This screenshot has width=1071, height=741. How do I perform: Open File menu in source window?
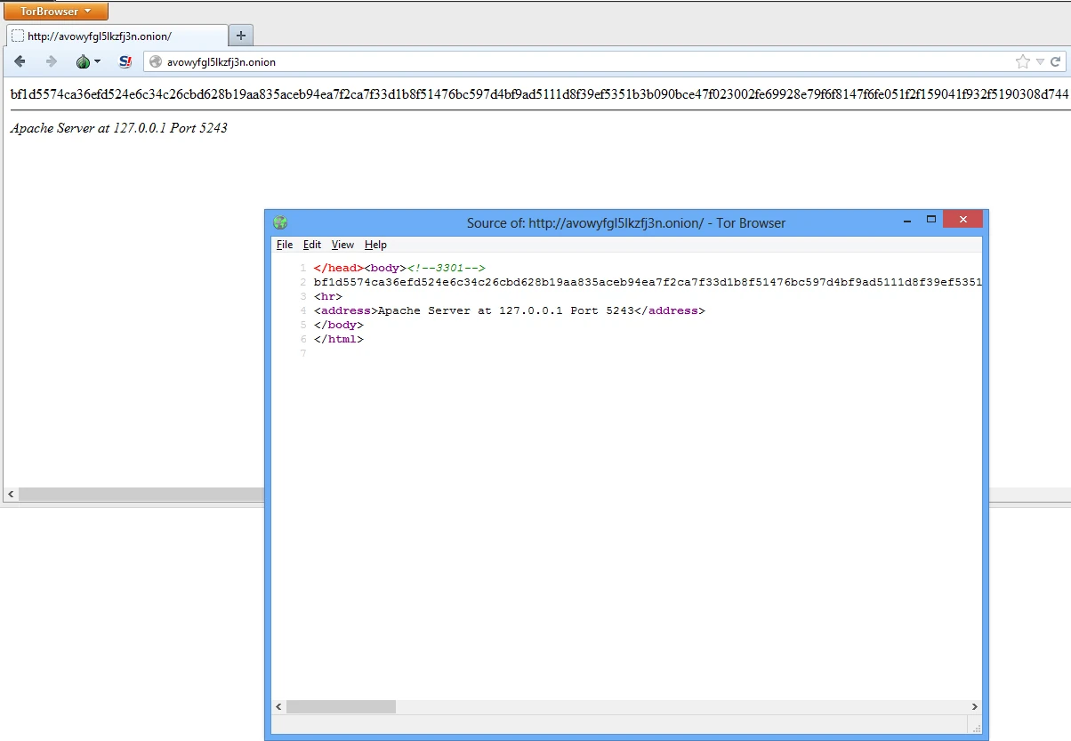pyautogui.click(x=285, y=245)
